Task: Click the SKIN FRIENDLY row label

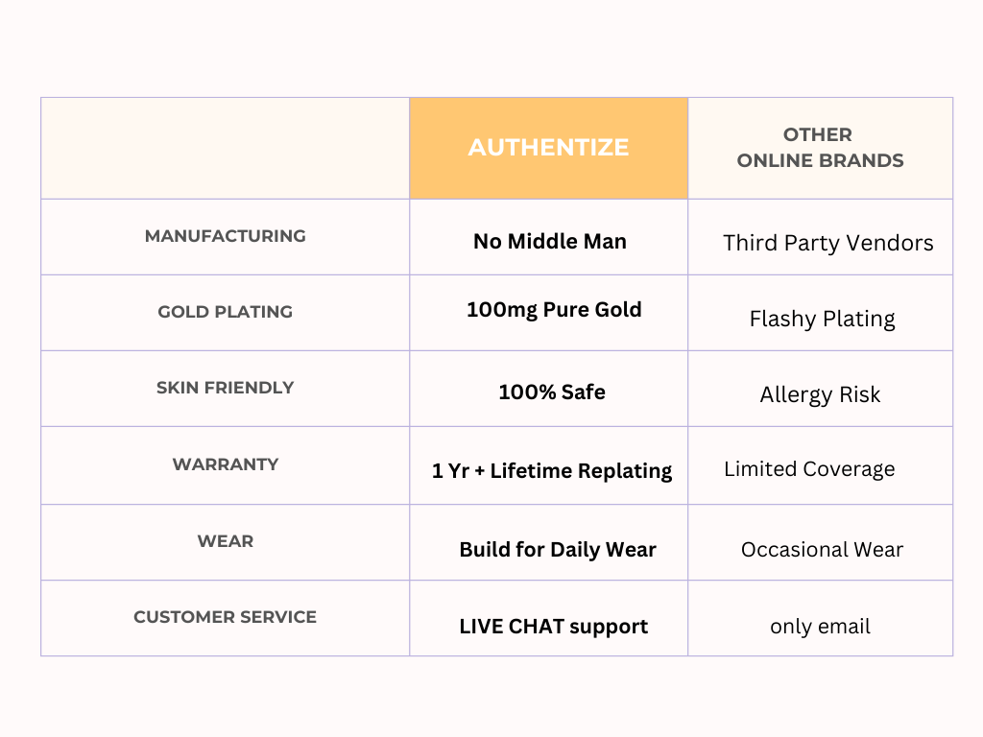Action: (226, 388)
